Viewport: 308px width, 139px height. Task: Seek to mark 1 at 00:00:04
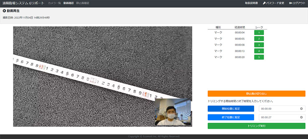[259, 33]
